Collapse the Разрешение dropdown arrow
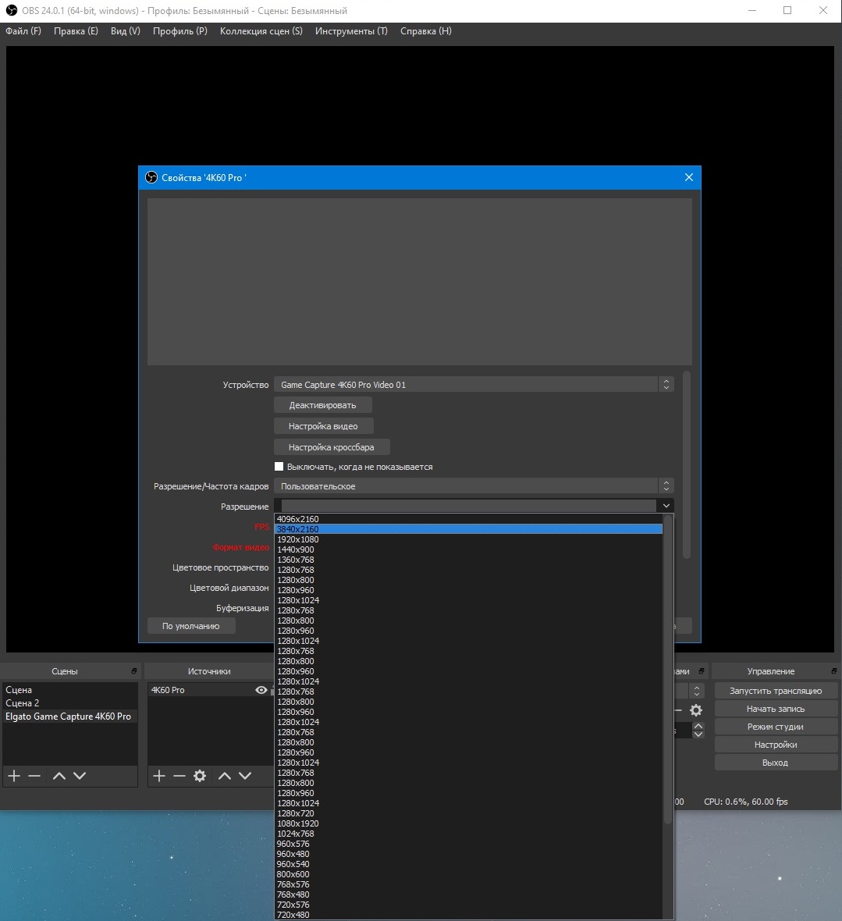The height and width of the screenshot is (921, 842). pyautogui.click(x=666, y=506)
